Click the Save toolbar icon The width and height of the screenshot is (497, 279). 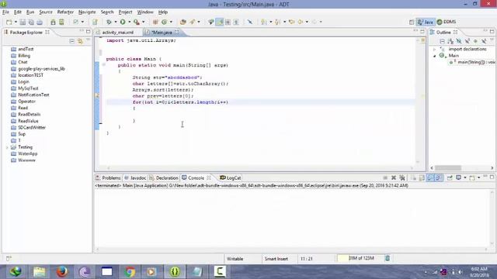[23, 22]
